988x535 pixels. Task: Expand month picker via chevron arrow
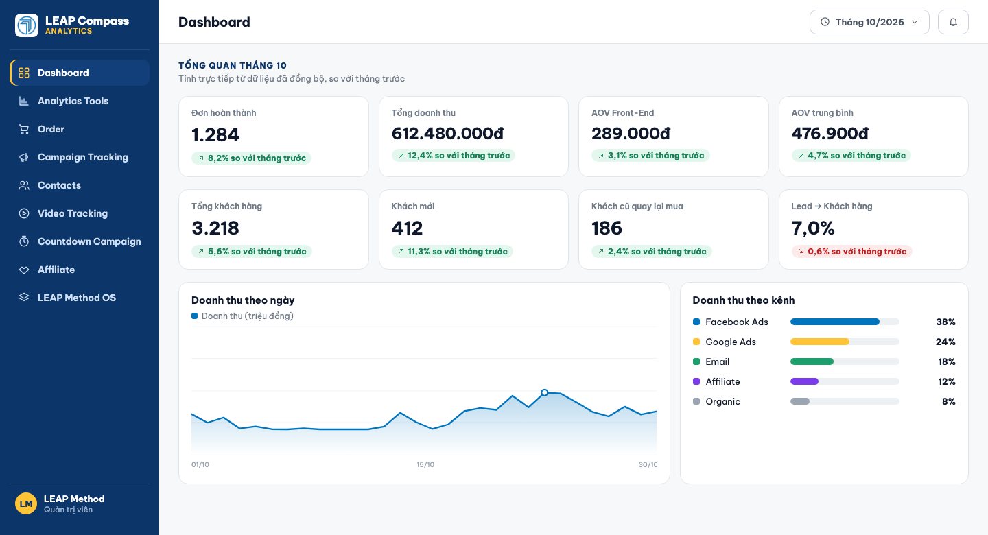[x=915, y=22]
